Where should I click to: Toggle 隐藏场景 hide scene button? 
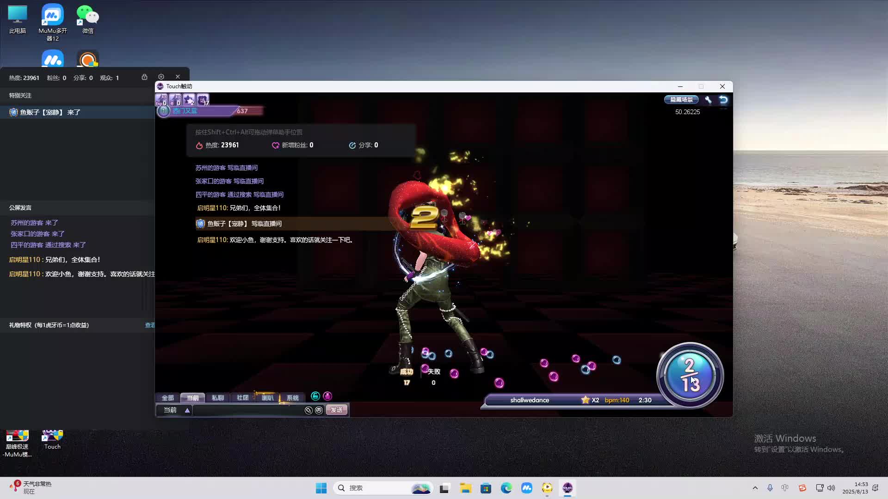click(681, 100)
